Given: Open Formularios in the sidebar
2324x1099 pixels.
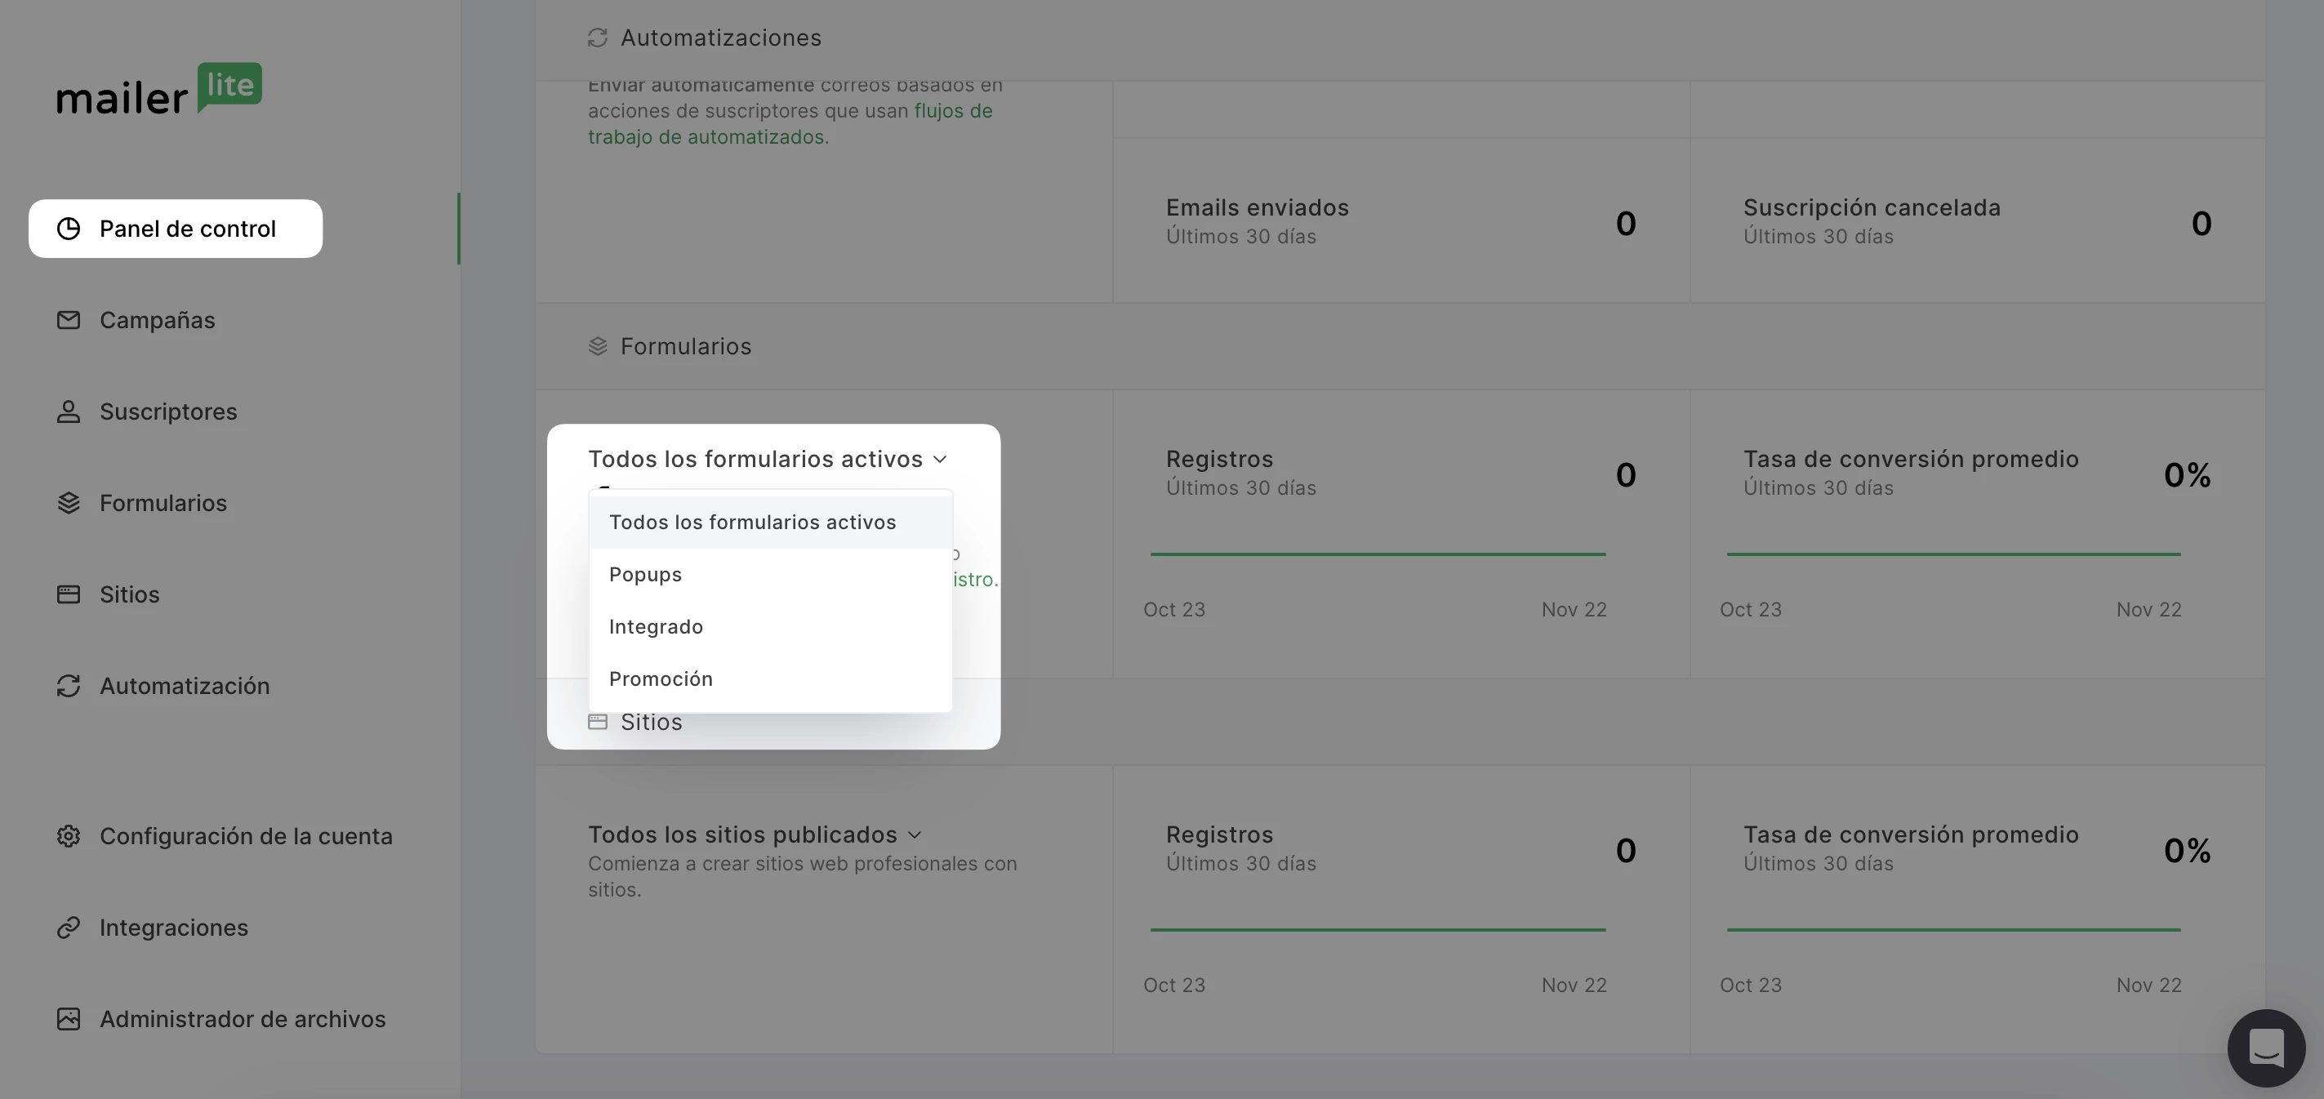Looking at the screenshot, I should (163, 503).
